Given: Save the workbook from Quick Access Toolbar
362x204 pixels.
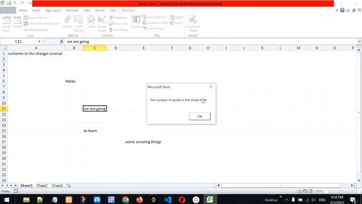Looking at the screenshot, I should tap(9, 3).
